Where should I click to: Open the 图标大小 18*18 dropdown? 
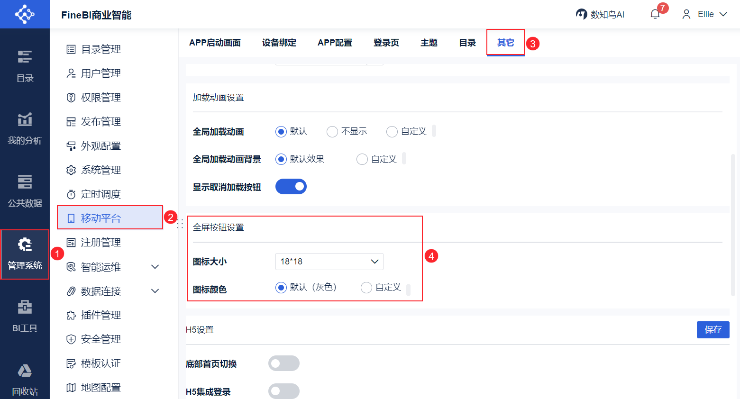(x=329, y=262)
